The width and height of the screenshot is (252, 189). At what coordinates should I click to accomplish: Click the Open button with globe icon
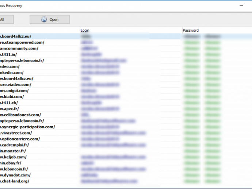[x=50, y=19]
